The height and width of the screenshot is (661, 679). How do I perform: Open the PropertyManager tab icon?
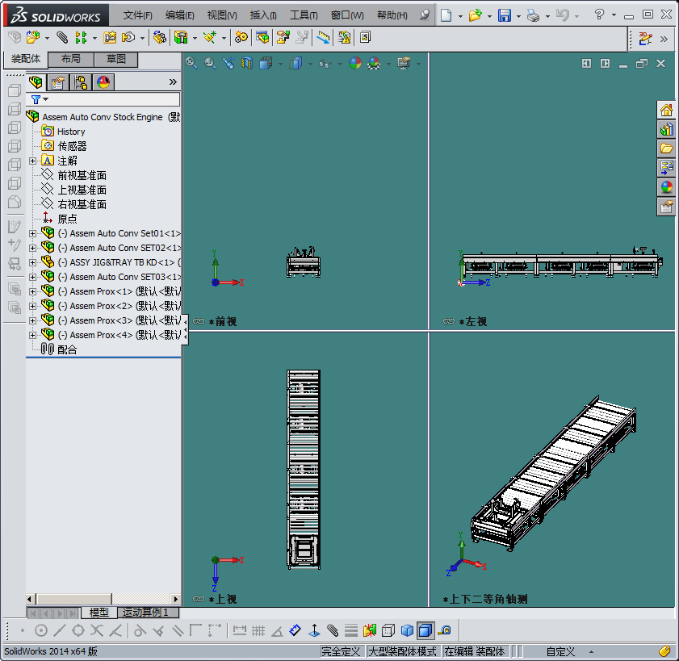click(58, 82)
